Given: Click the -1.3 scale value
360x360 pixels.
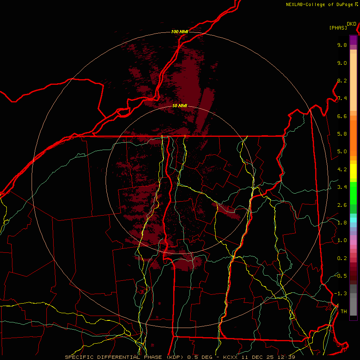Looking at the screenshot, I should tap(340, 294).
